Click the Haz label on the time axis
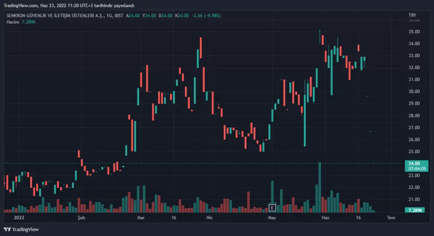 (324, 218)
